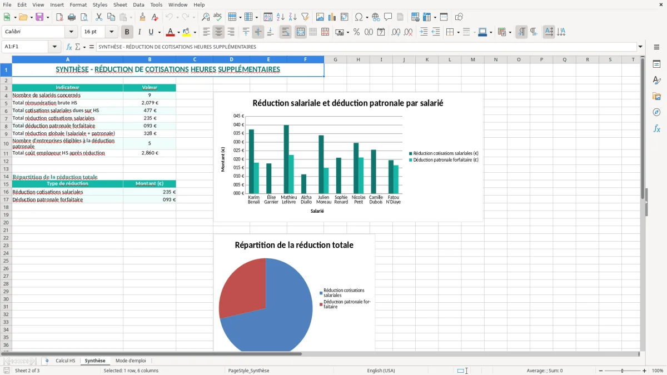
Task: Open the Sort dialog icon
Action: (268, 17)
